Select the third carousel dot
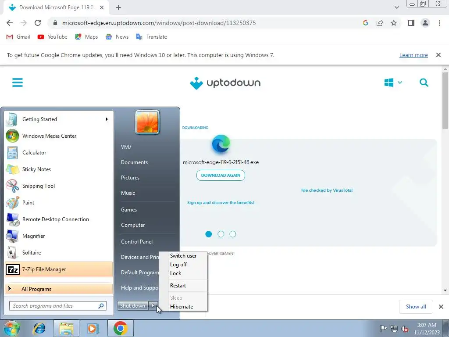This screenshot has width=449, height=337. click(x=233, y=234)
